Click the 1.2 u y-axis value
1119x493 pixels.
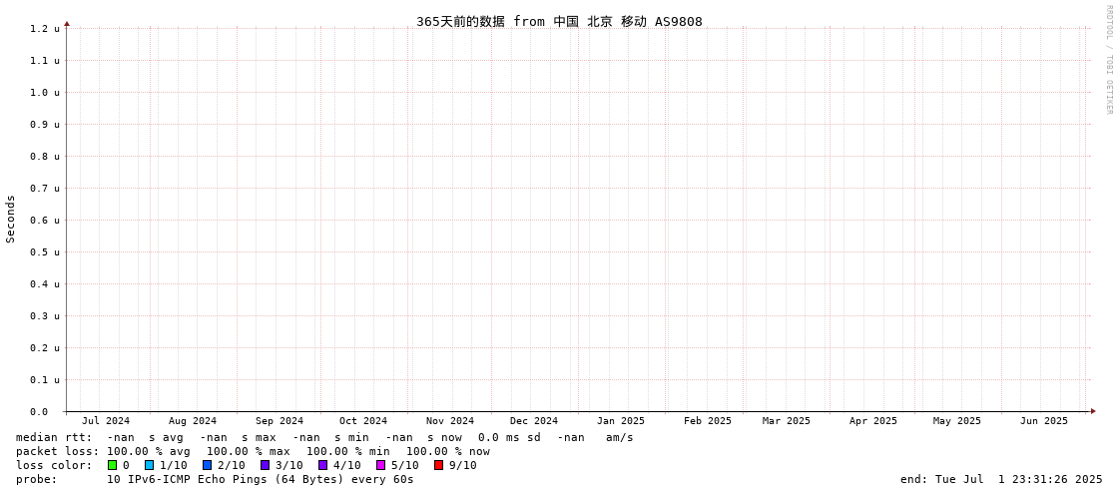[45, 29]
